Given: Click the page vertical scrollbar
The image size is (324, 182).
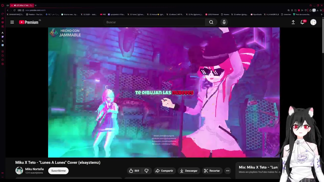Looking at the screenshot, I should point(323,35).
